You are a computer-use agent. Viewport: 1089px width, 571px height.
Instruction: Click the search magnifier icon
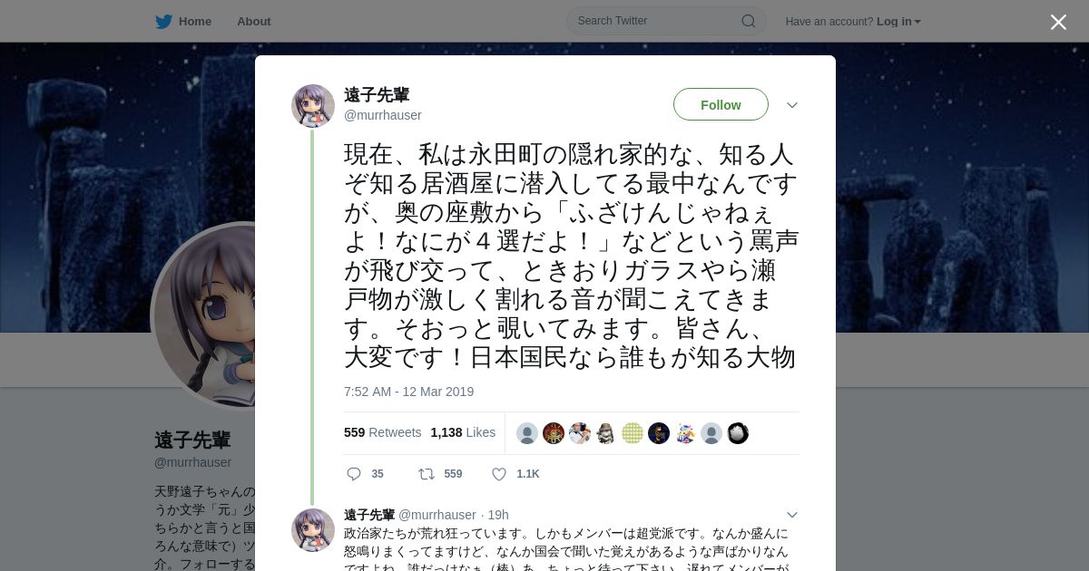(x=749, y=21)
